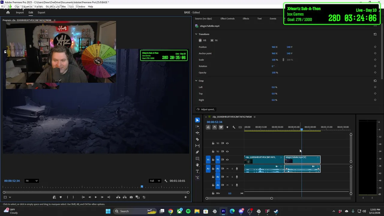The image size is (384, 216).
Task: Open Steam from the taskbar
Action: 276,211
